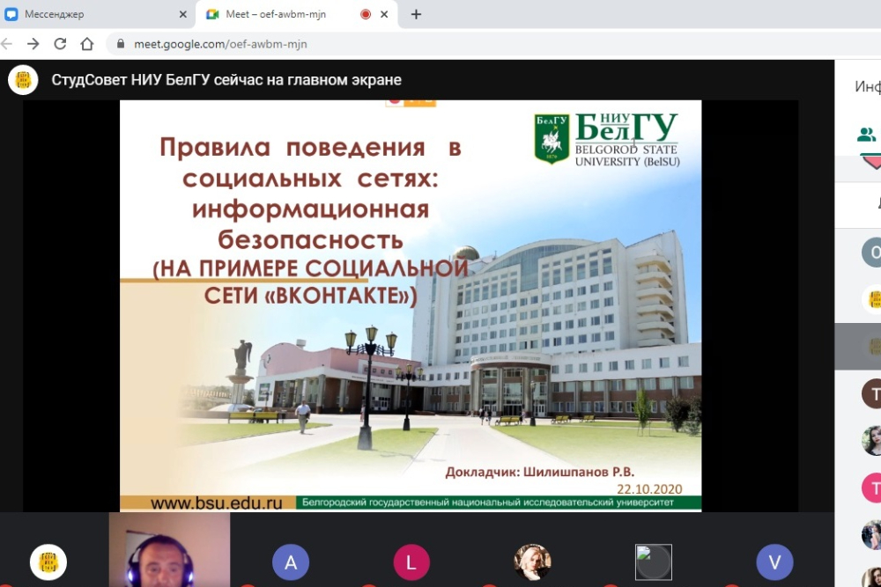Image resolution: width=881 pixels, height=587 pixels.
Task: Open a new browser tab
Action: [417, 14]
